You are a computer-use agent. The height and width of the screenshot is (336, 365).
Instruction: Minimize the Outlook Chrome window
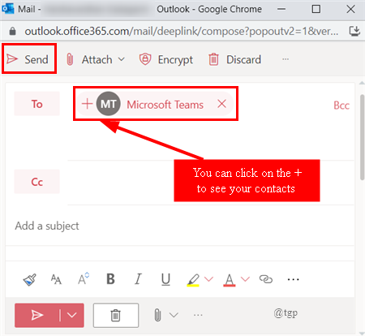(281, 9)
